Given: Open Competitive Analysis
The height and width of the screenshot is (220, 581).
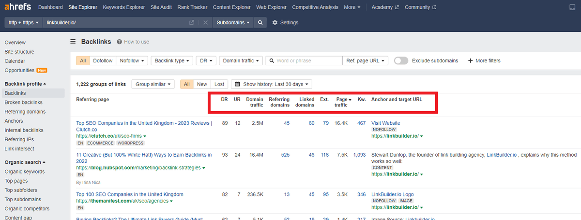Looking at the screenshot, I should (x=315, y=7).
